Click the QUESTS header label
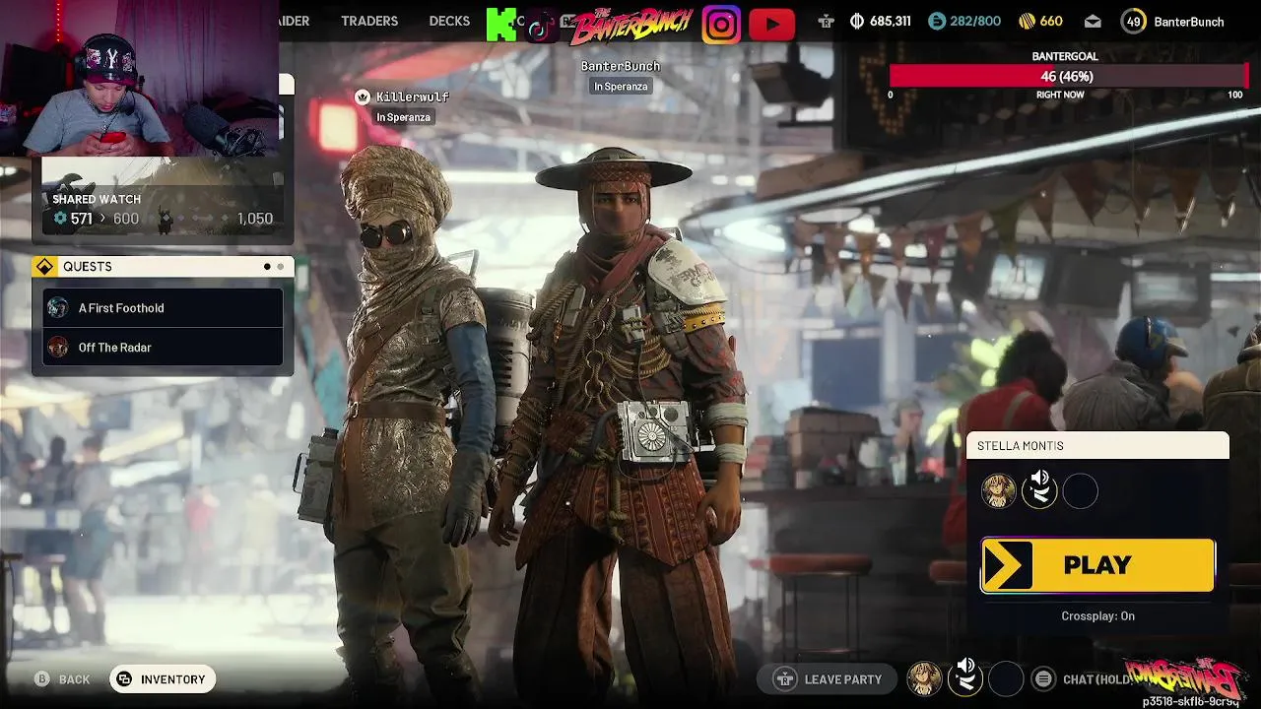This screenshot has width=1261, height=709. coord(88,267)
